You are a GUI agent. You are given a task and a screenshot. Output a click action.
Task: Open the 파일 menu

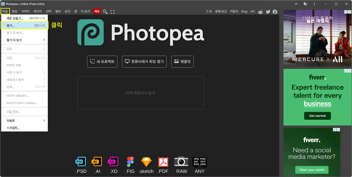pyautogui.click(x=5, y=11)
